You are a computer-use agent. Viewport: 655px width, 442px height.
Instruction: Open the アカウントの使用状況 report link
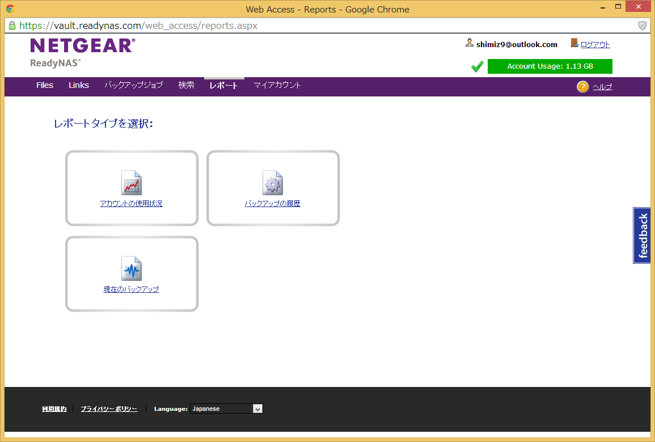click(131, 204)
